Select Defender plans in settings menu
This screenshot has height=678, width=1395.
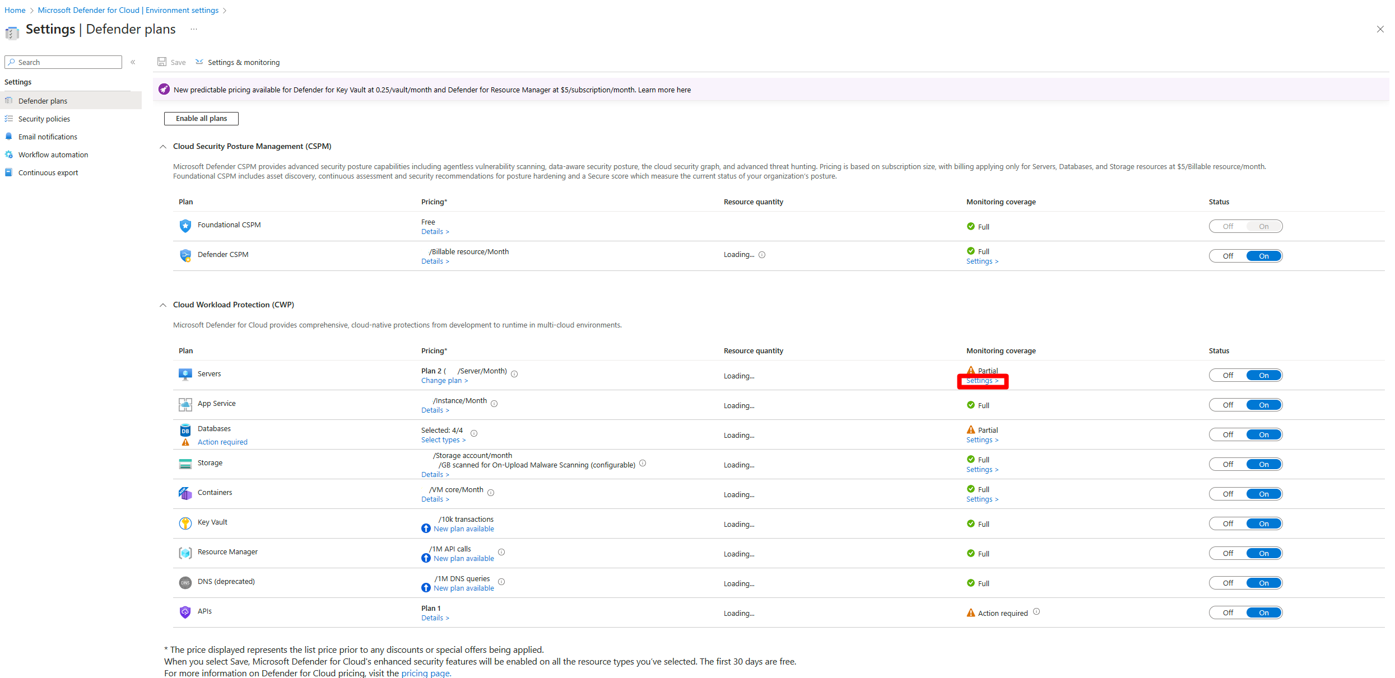[71, 101]
